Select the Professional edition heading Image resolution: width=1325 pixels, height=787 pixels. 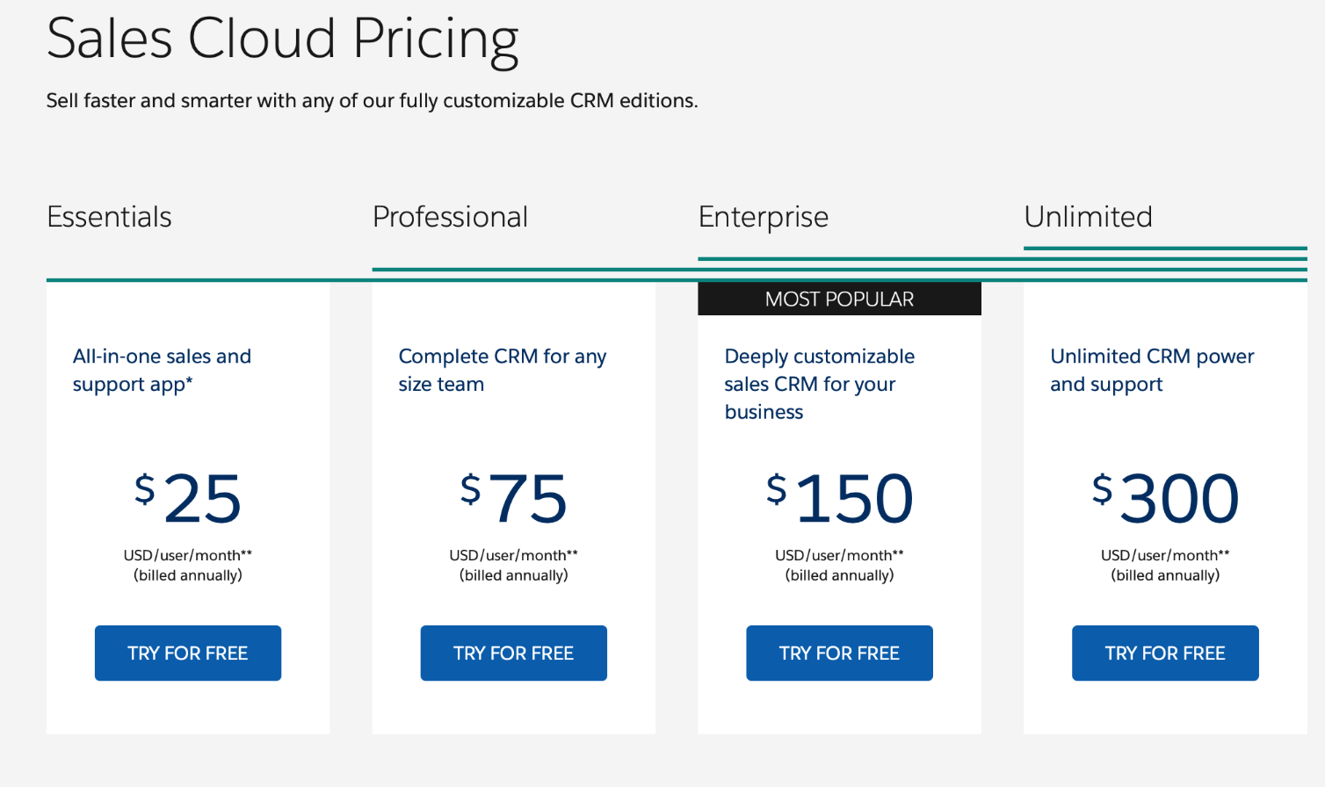(450, 217)
